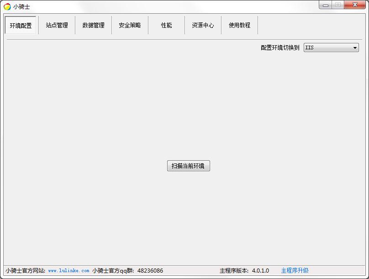Open the 数据管理 tab
This screenshot has height=279, width=369.
tap(93, 25)
